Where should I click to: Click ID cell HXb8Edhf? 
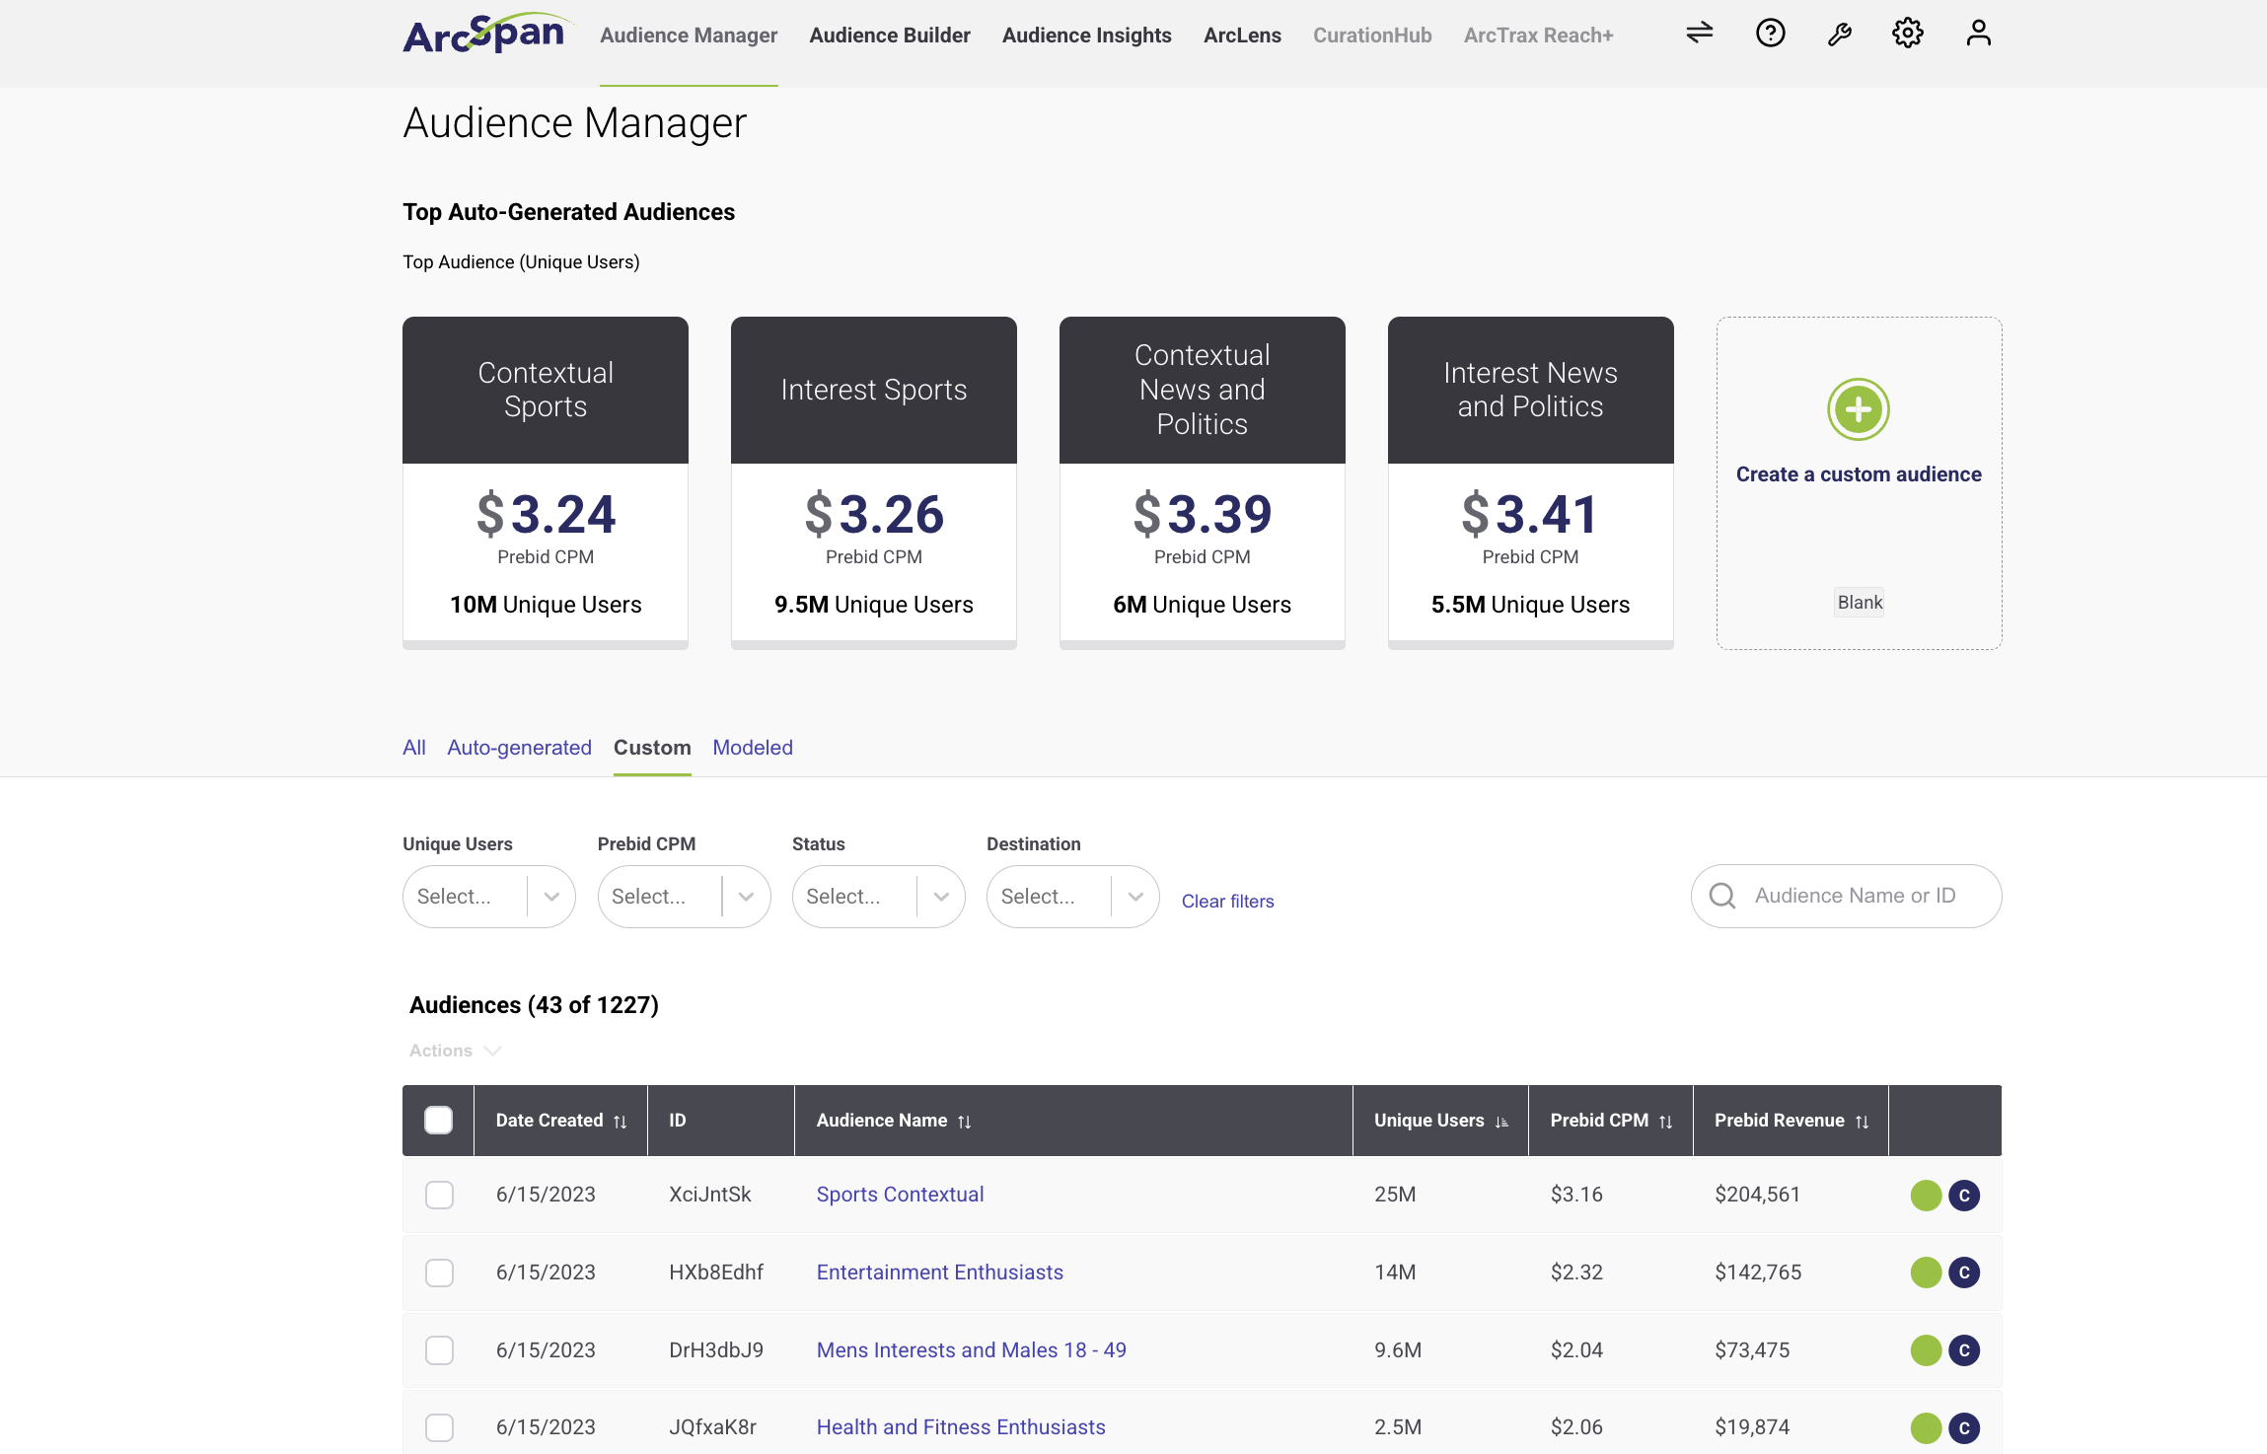tap(716, 1272)
